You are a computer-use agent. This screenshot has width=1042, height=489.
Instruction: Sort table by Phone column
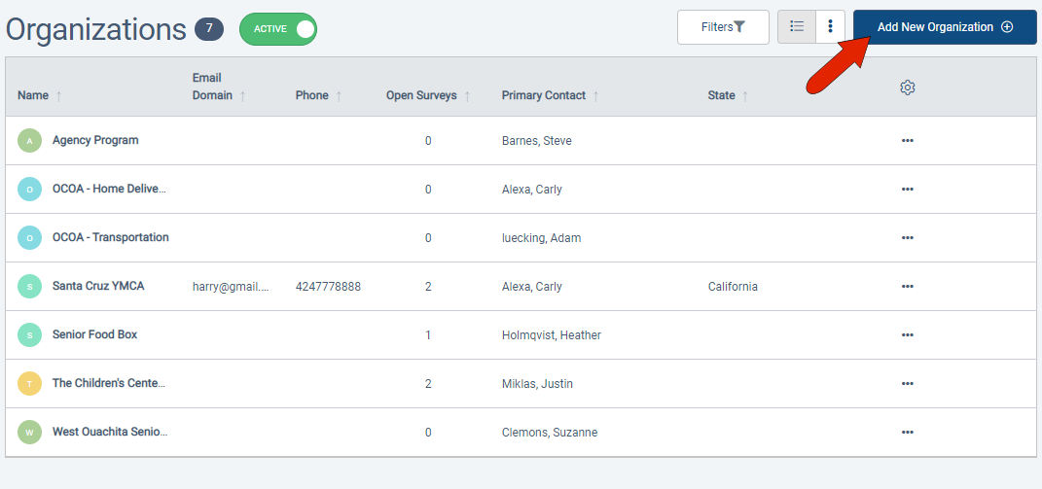pyautogui.click(x=312, y=95)
